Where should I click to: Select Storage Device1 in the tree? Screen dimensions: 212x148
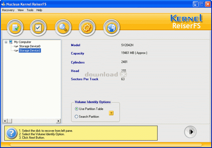click(30, 51)
